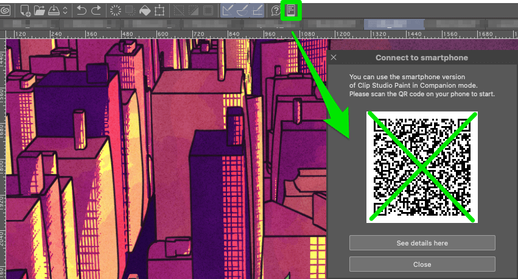Screen dimensions: 518x279
Task: Click the vertical ruler beside the canvas
Action: (2, 158)
